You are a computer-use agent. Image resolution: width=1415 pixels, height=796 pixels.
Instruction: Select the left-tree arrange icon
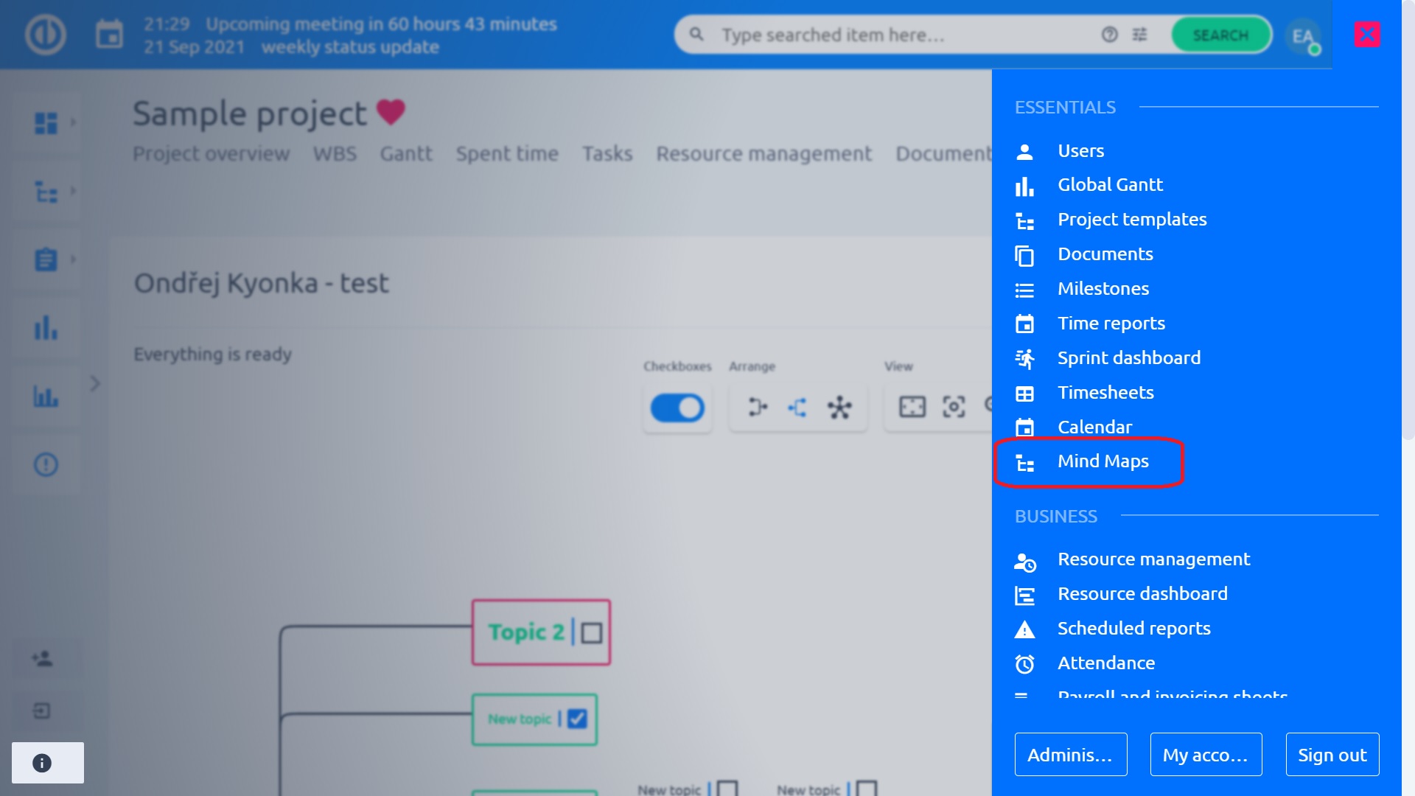798,407
